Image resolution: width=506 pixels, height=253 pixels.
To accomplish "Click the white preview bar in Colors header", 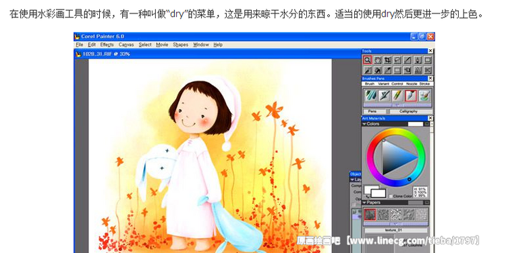I will point(416,124).
